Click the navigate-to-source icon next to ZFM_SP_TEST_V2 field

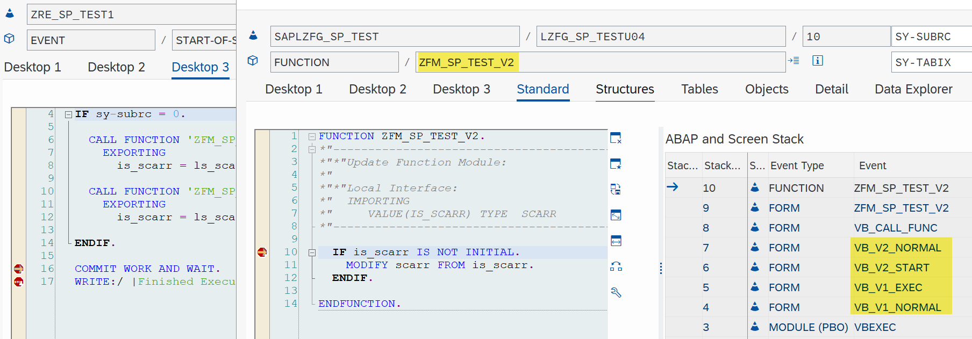pyautogui.click(x=794, y=61)
